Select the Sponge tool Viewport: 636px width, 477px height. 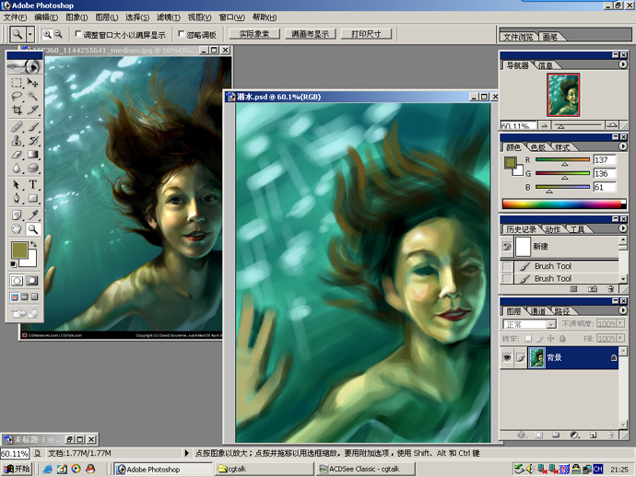(33, 168)
